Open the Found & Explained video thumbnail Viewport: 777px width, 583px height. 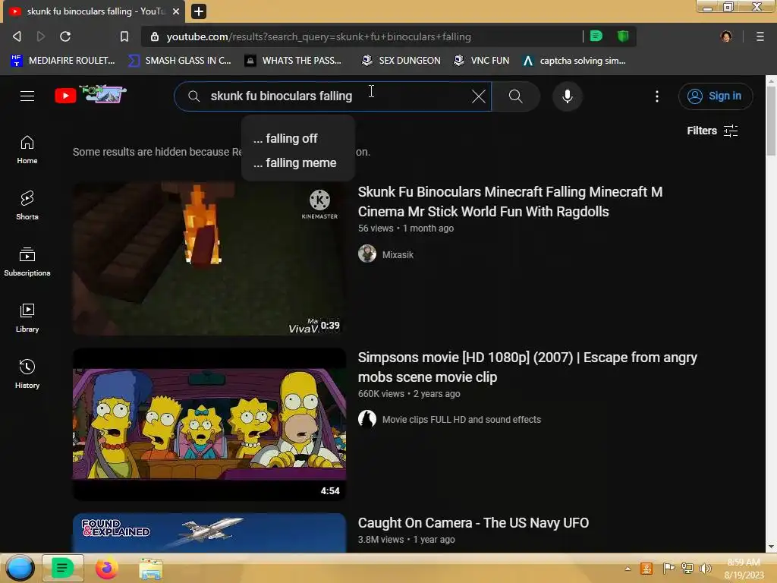click(x=209, y=533)
